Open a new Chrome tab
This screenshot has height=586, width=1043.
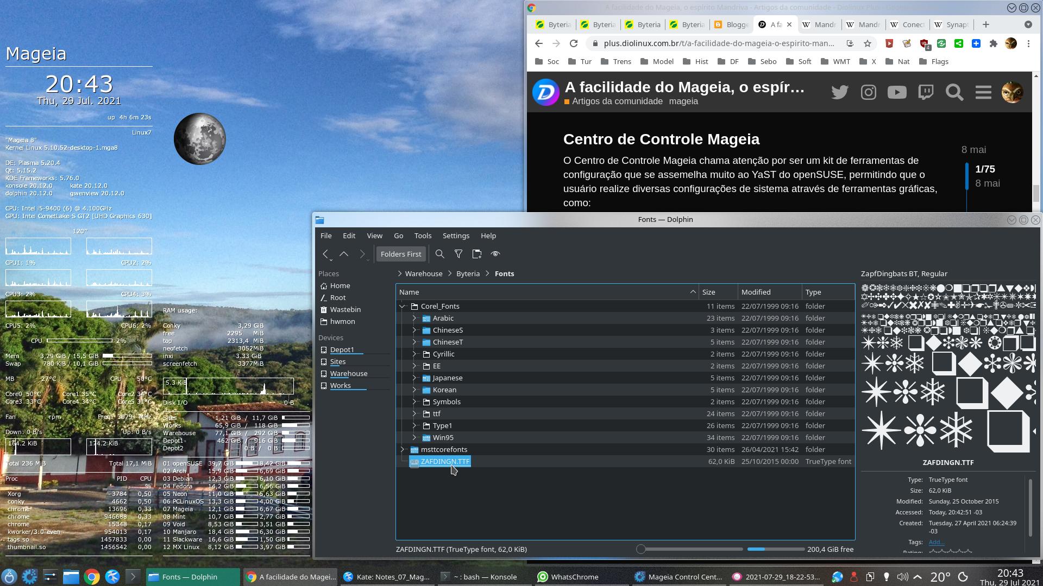point(986,24)
